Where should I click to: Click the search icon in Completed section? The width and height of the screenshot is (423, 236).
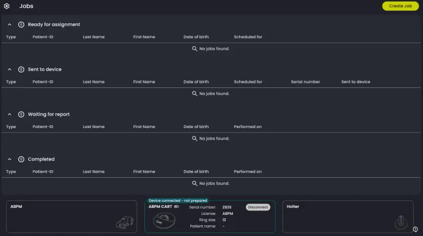[194, 183]
